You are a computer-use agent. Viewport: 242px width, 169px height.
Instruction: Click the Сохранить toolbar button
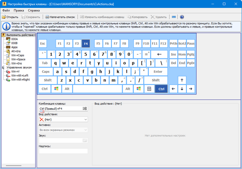coord(31,17)
